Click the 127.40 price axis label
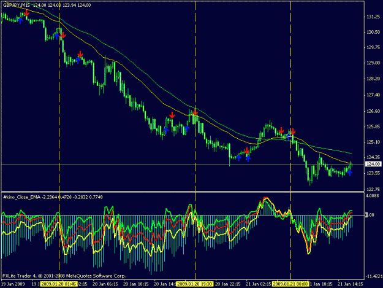The image size is (383, 288). click(x=373, y=95)
